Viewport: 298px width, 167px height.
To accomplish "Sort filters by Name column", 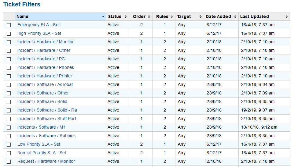I will pyautogui.click(x=22, y=17).
